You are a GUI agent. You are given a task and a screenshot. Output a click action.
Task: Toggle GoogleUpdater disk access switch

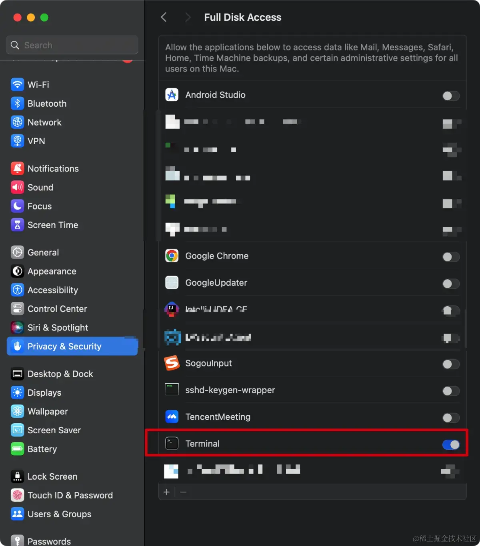tap(451, 284)
